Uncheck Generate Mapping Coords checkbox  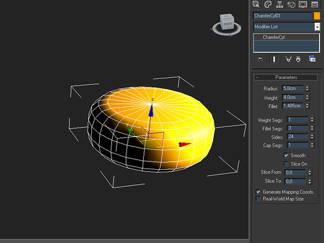258,192
